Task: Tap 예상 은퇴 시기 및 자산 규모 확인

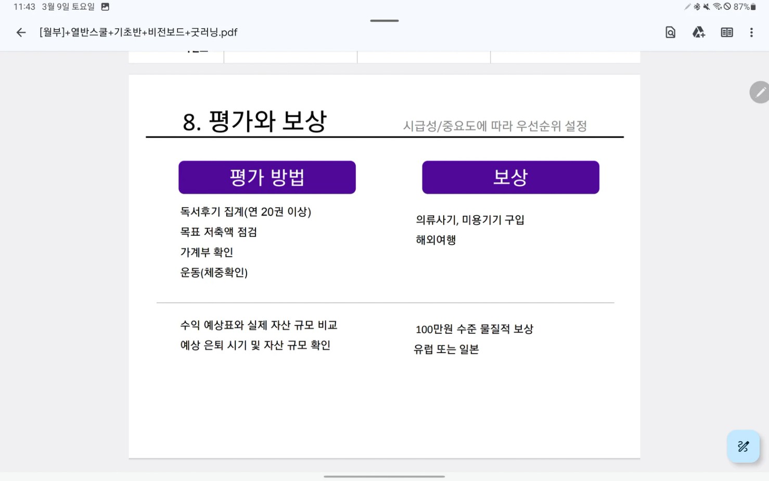Action: tap(255, 346)
